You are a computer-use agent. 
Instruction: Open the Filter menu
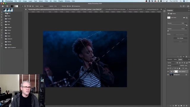point(46,1)
